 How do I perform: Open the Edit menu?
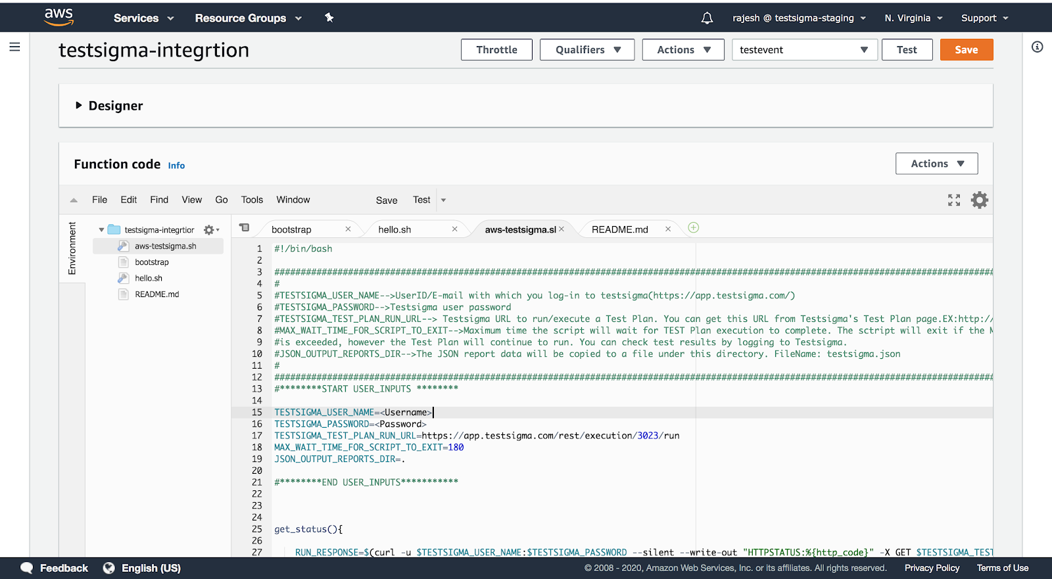129,200
